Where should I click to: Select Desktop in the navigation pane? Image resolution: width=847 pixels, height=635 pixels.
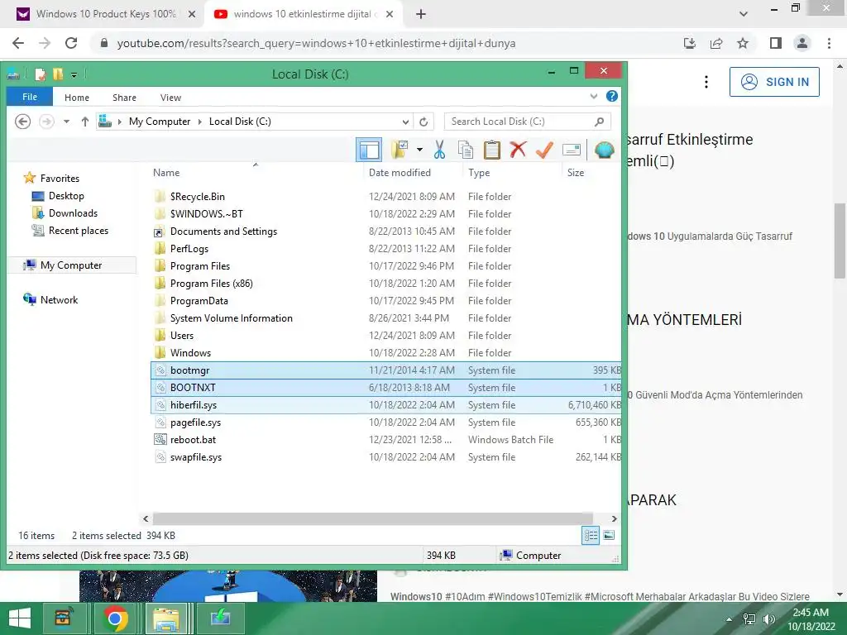tap(66, 195)
